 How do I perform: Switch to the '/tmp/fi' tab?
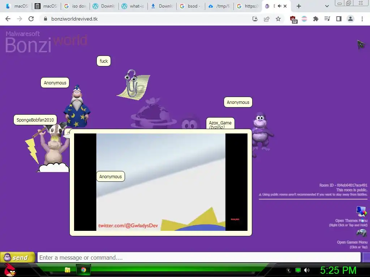pos(219,6)
